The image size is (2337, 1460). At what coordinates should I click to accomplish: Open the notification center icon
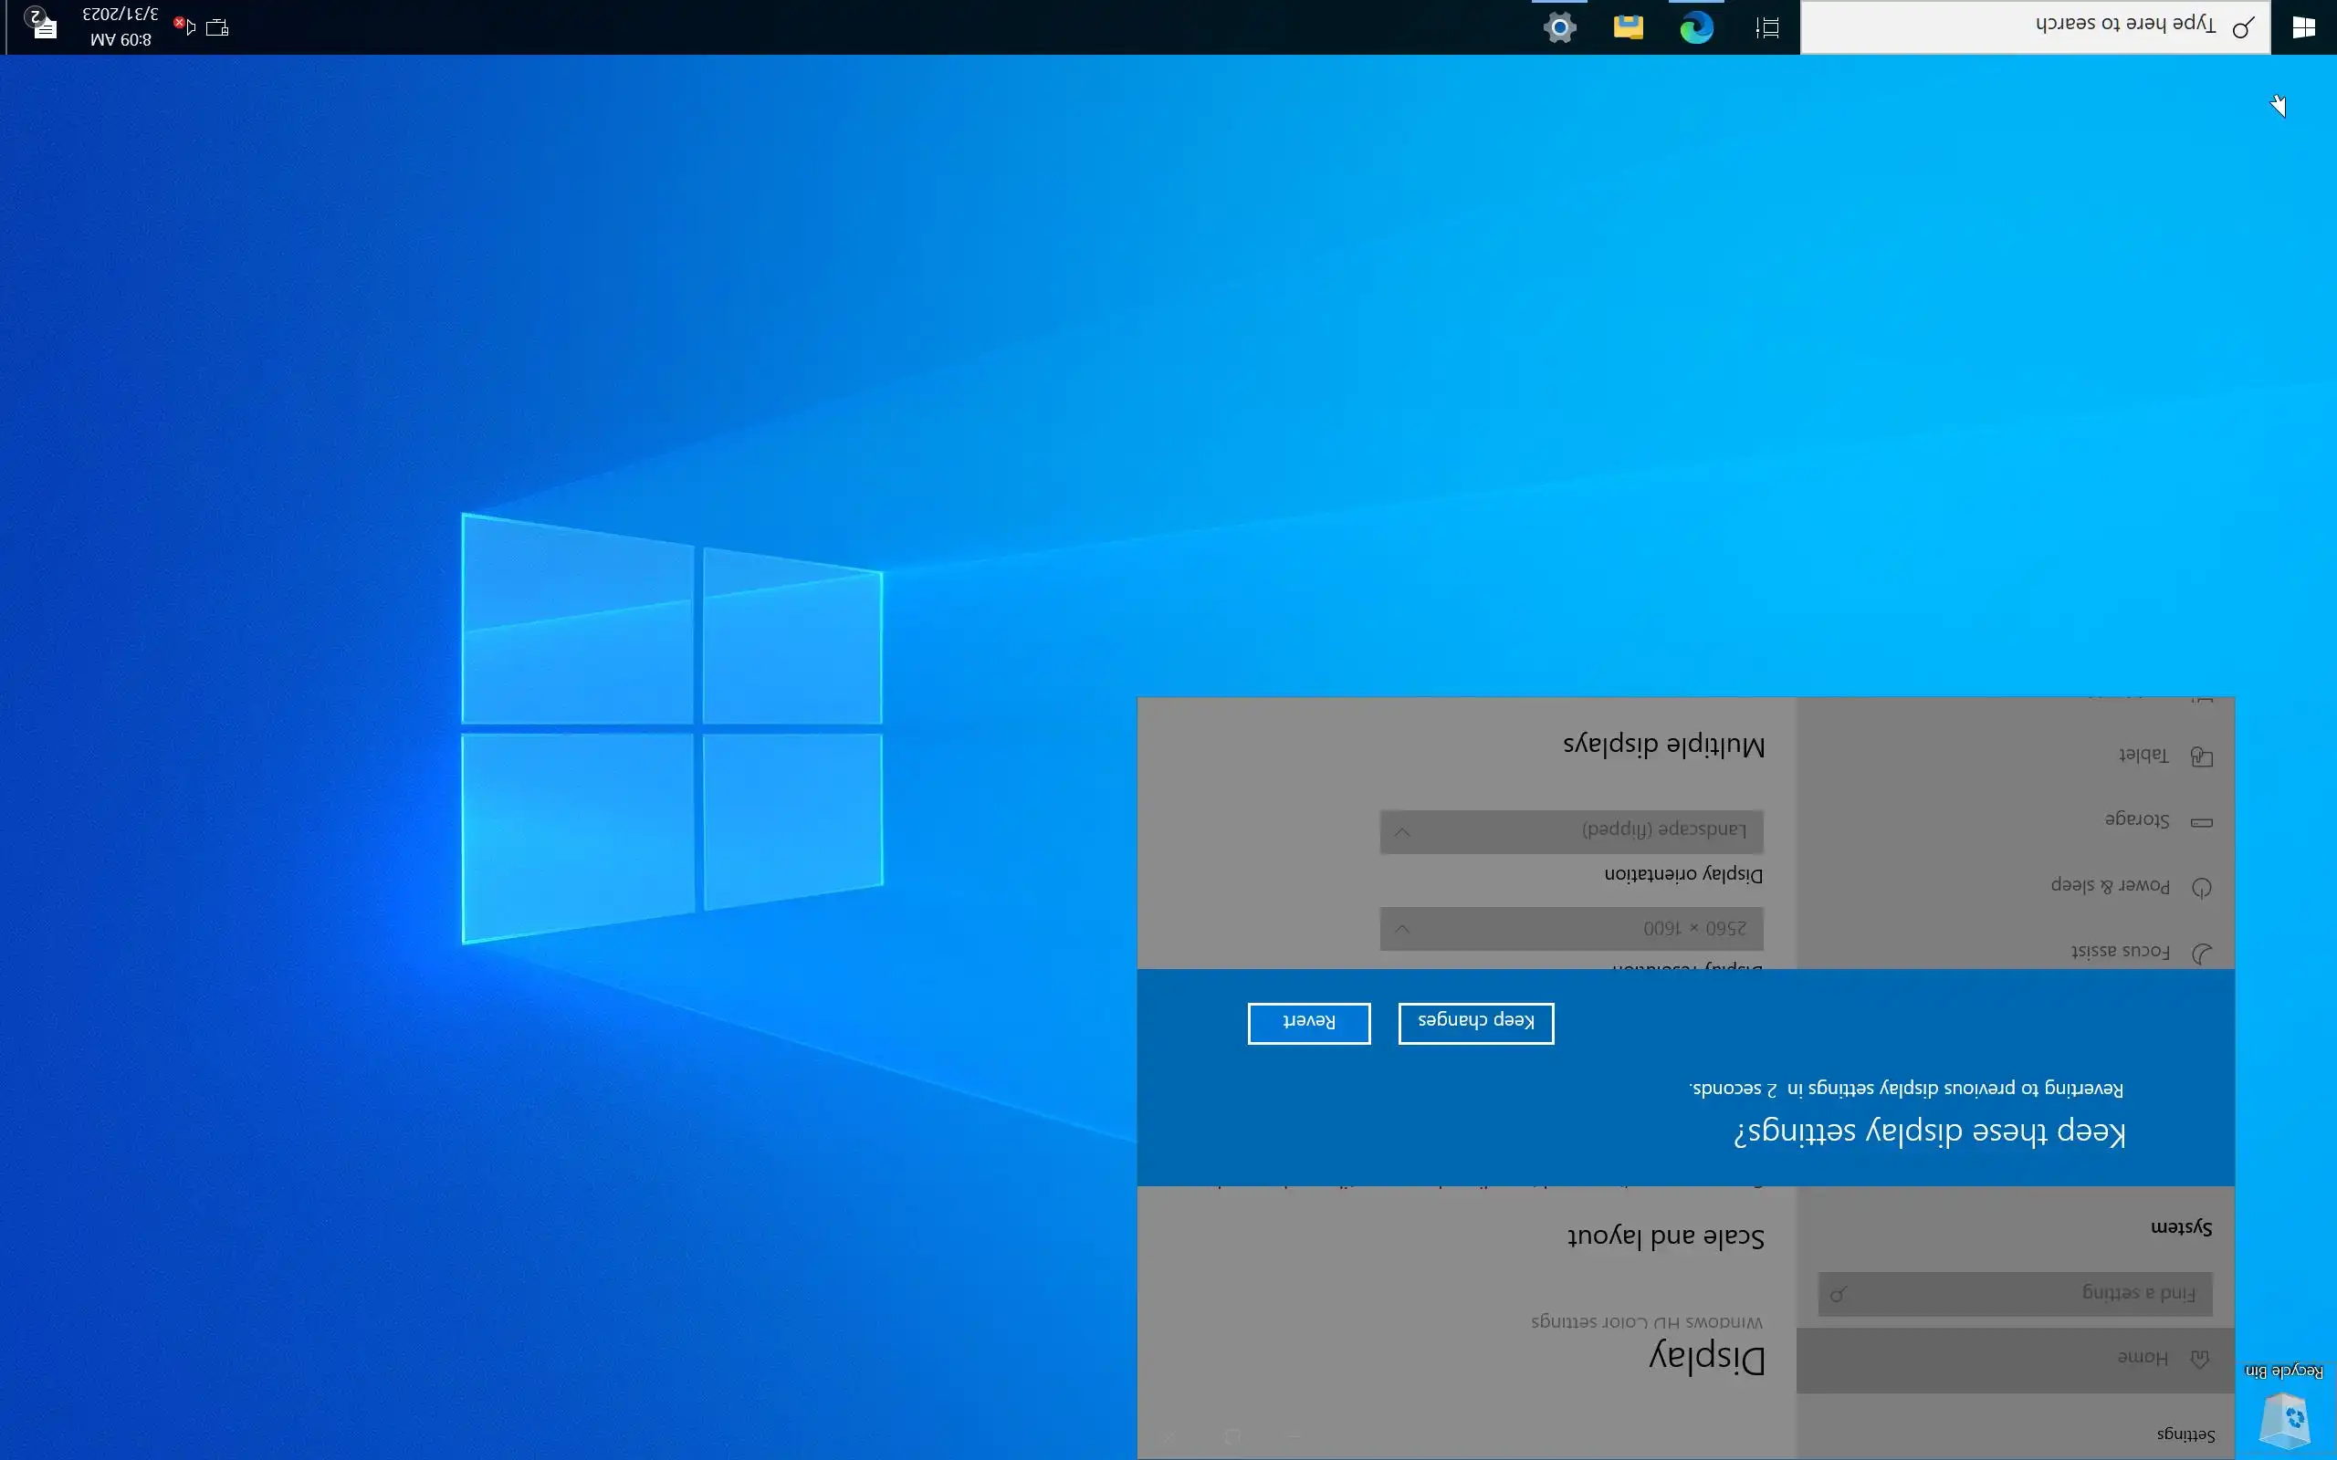[x=43, y=26]
